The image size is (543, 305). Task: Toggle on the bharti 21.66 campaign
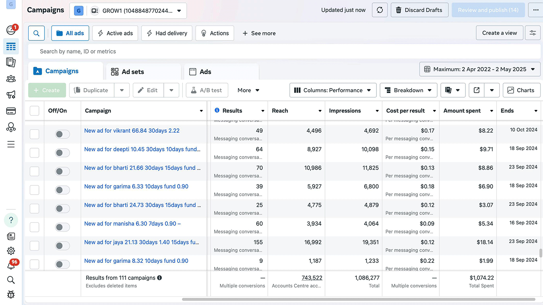coord(62,172)
